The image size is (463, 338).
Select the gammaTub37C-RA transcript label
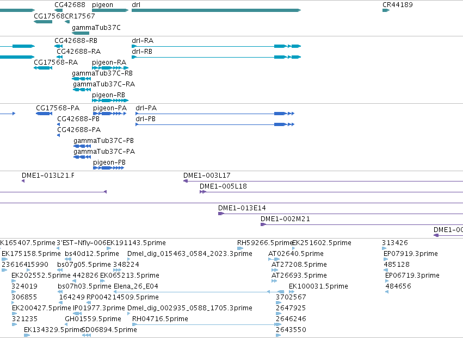[x=104, y=84]
